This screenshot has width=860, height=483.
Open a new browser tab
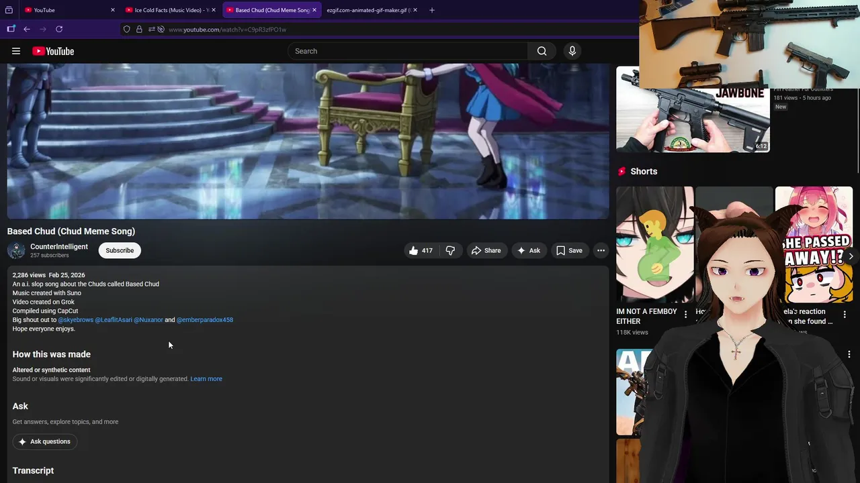431,10
